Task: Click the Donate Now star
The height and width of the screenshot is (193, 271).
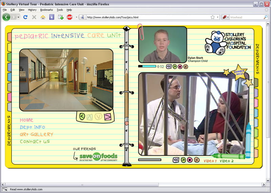Action: tap(239, 72)
